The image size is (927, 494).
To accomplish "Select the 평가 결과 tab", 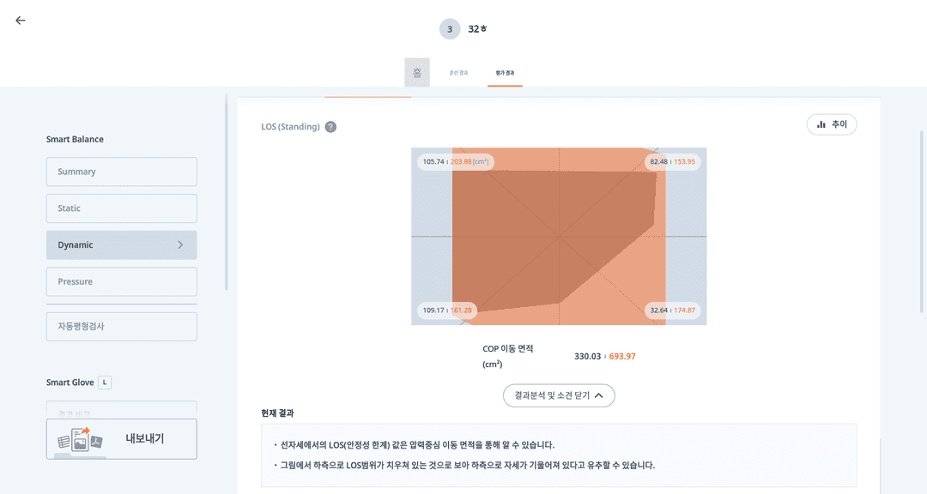I will tap(505, 73).
